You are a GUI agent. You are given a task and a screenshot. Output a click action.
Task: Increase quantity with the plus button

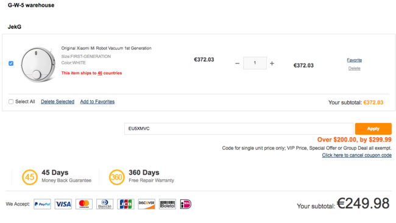[272, 63]
